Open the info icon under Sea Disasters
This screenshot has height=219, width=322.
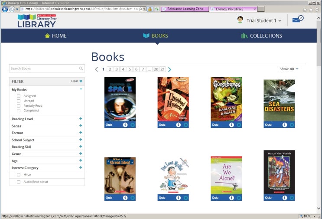[x=285, y=125]
